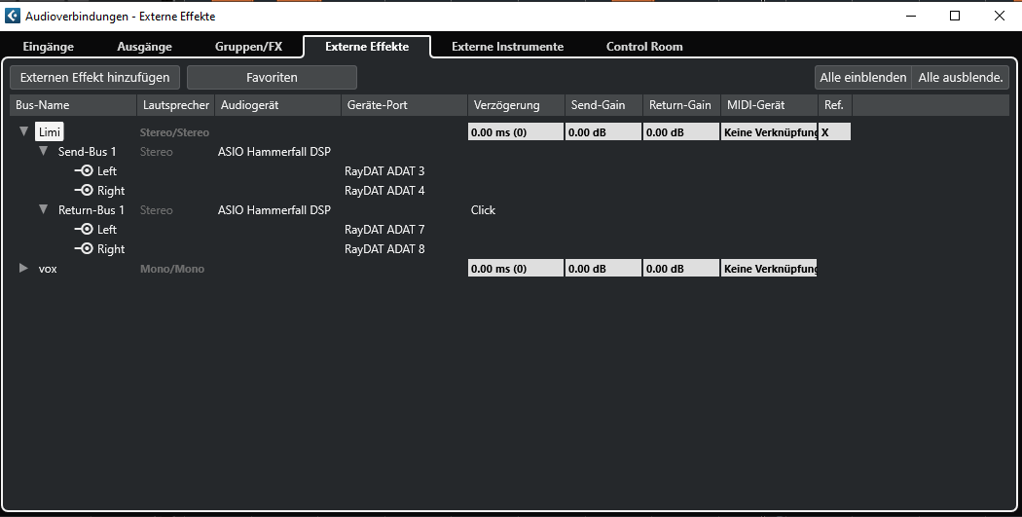Click the Send-Bus 1 Left port icon

(x=85, y=171)
